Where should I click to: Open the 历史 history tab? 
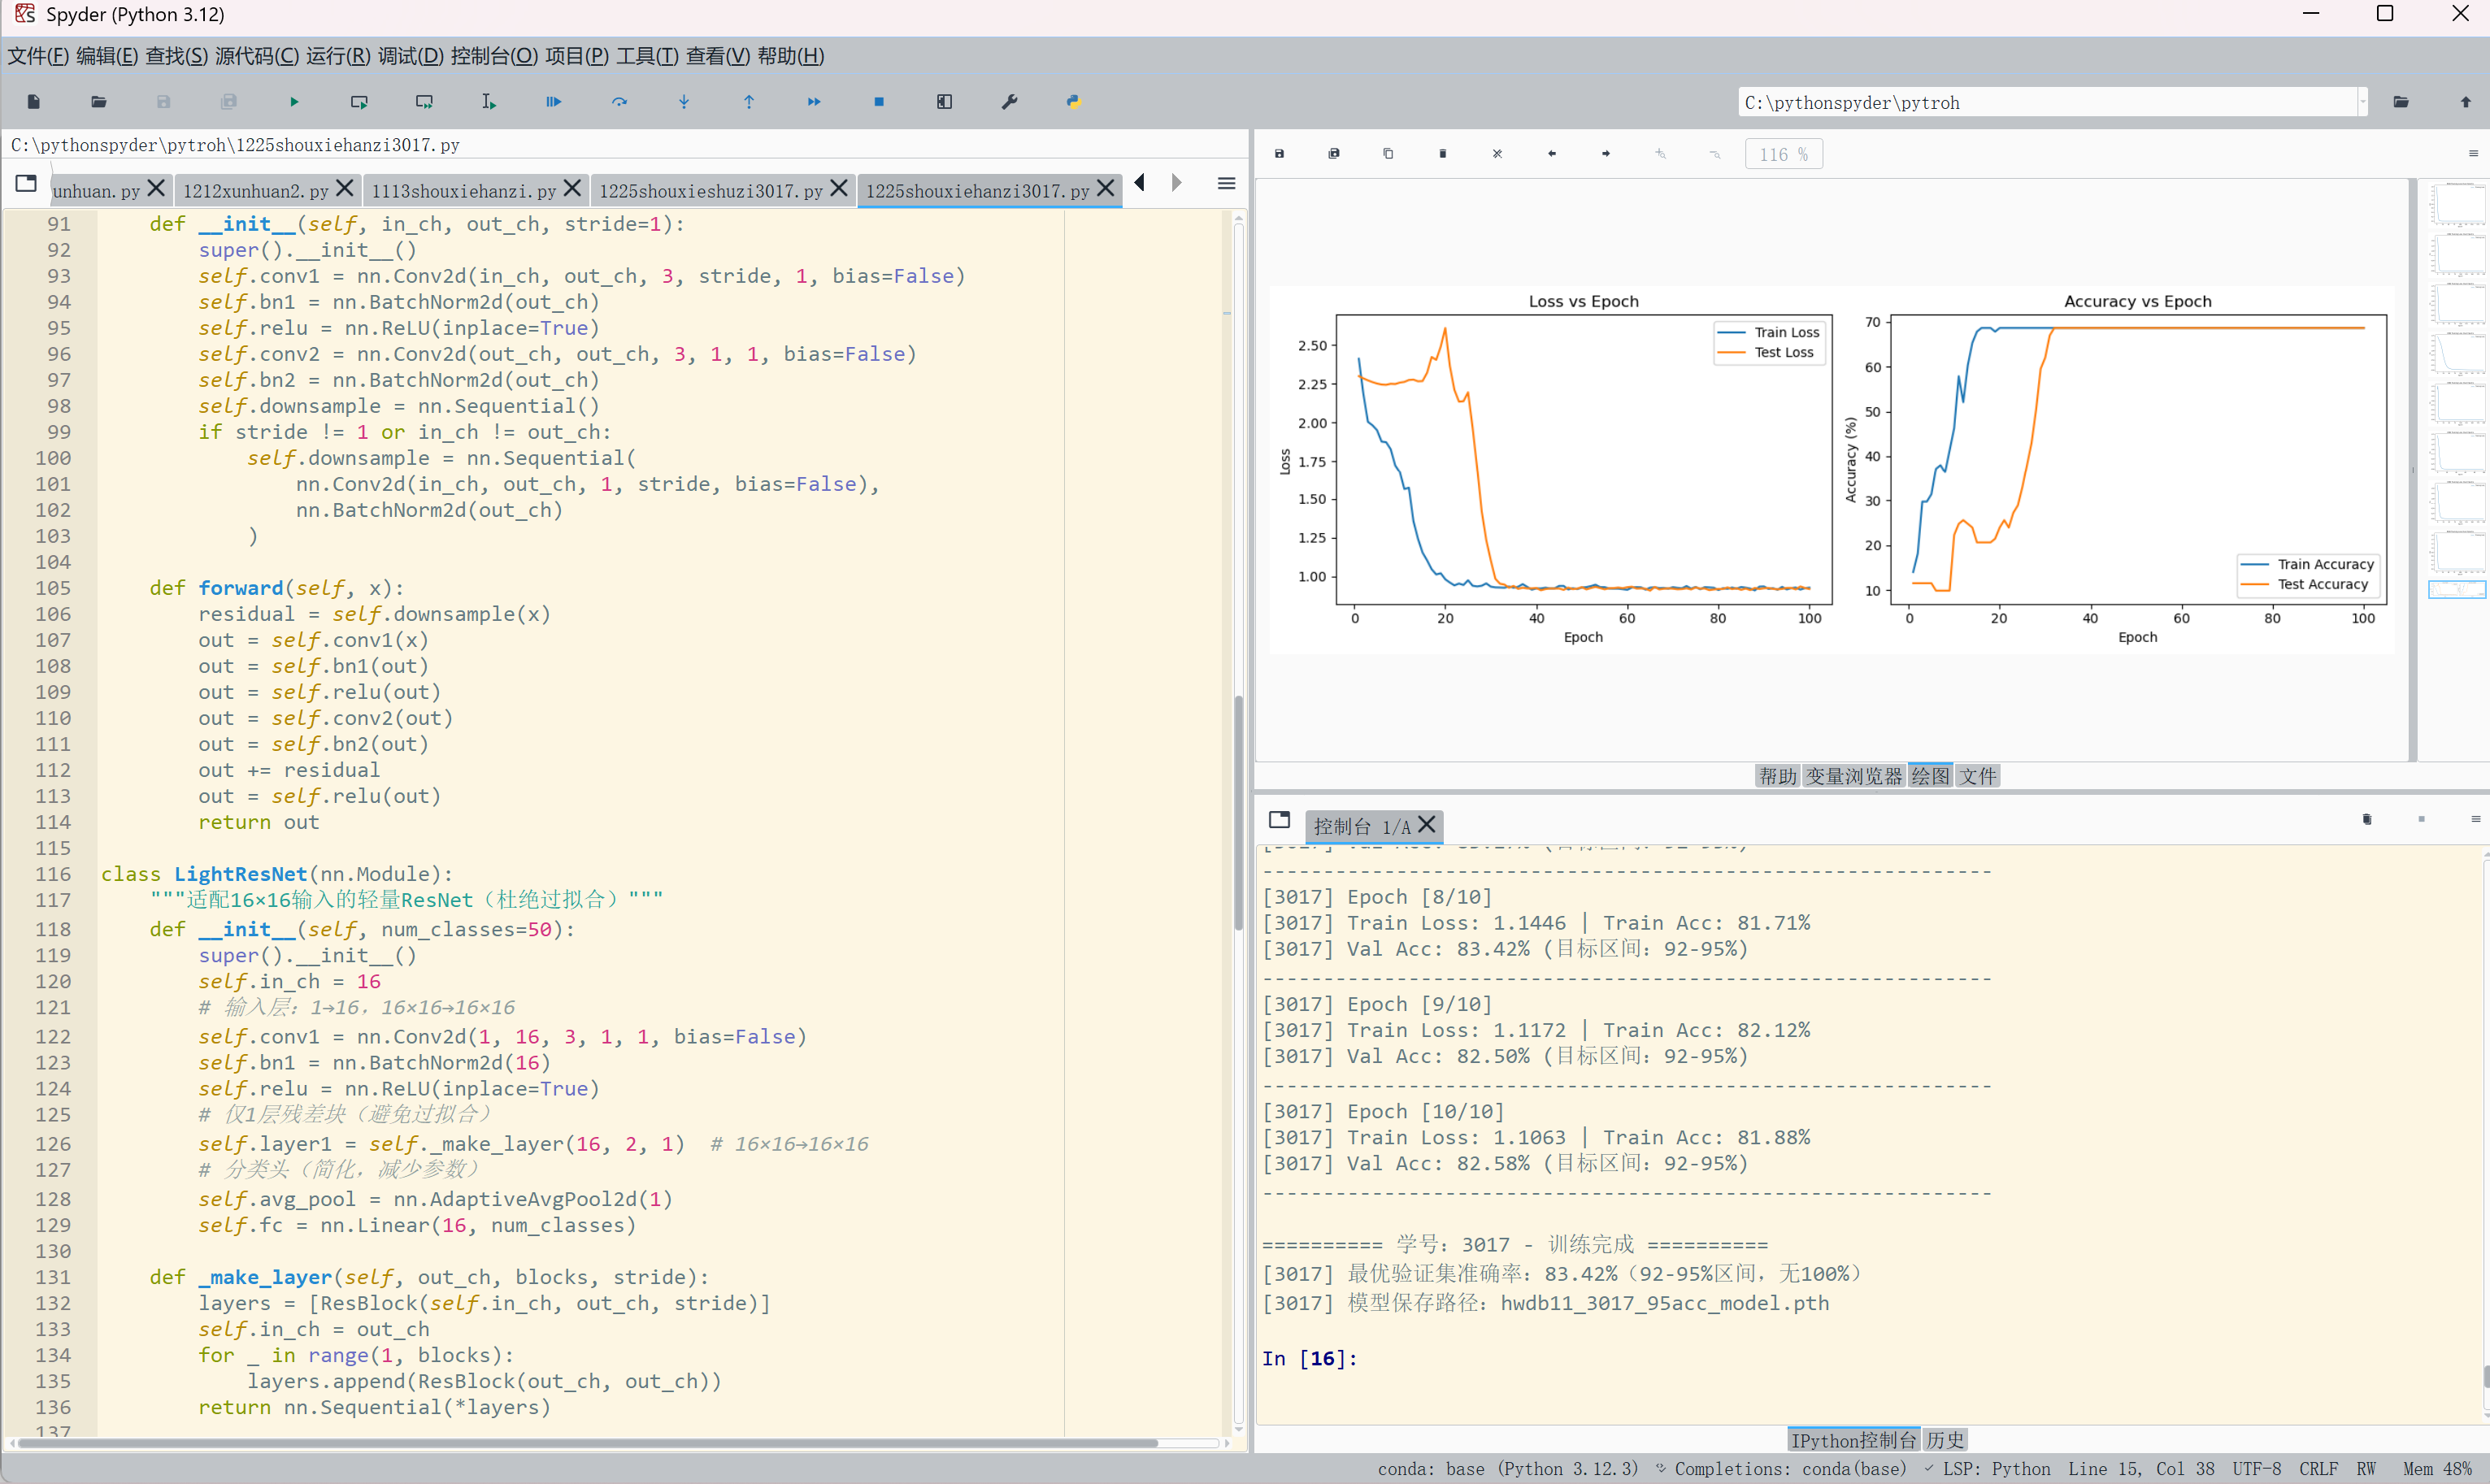[1945, 1440]
